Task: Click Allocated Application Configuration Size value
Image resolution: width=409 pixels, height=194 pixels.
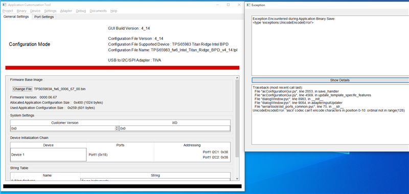Action: coord(88,102)
